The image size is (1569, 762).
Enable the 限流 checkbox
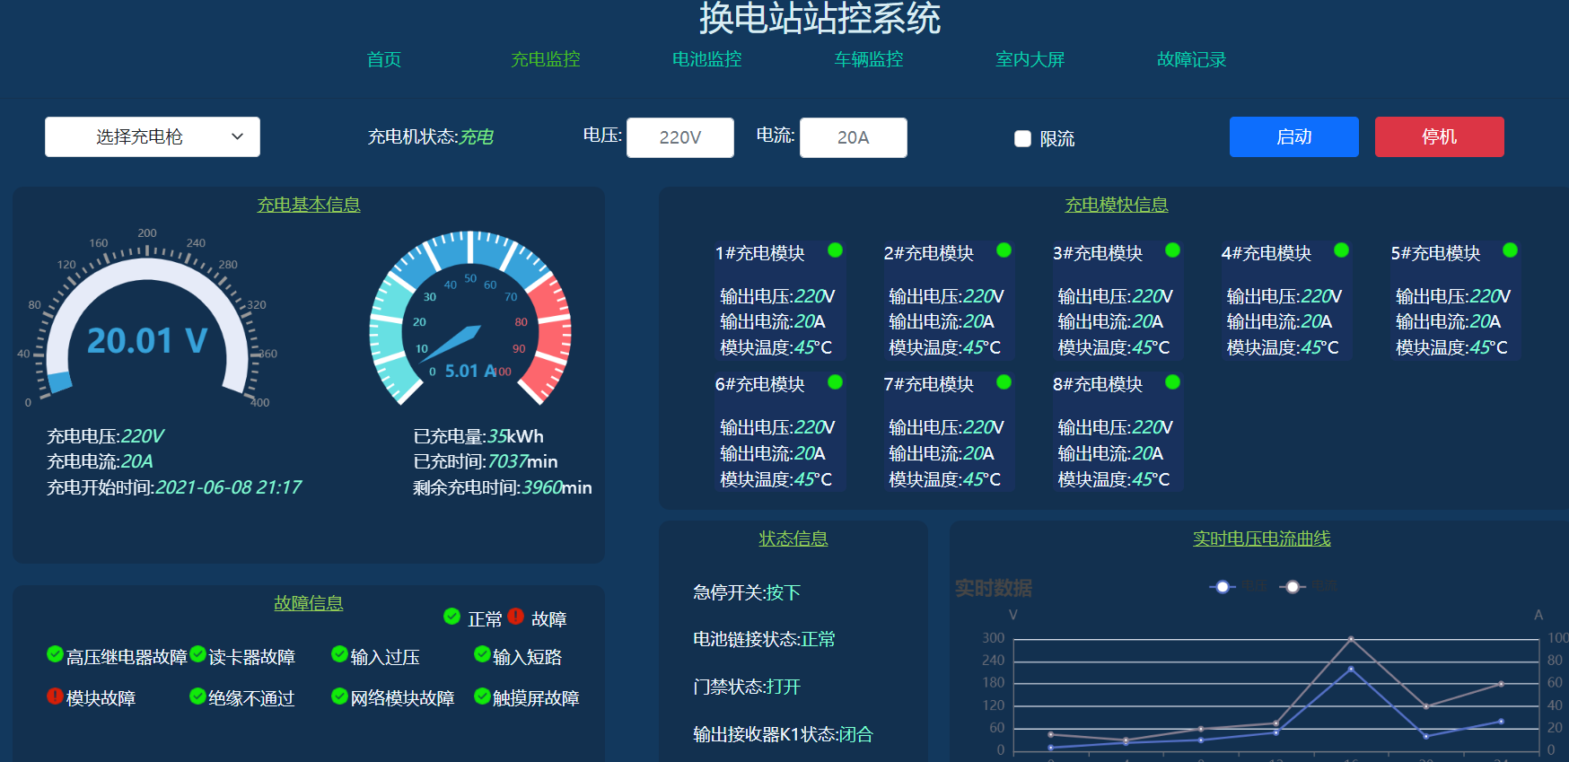click(x=1022, y=138)
